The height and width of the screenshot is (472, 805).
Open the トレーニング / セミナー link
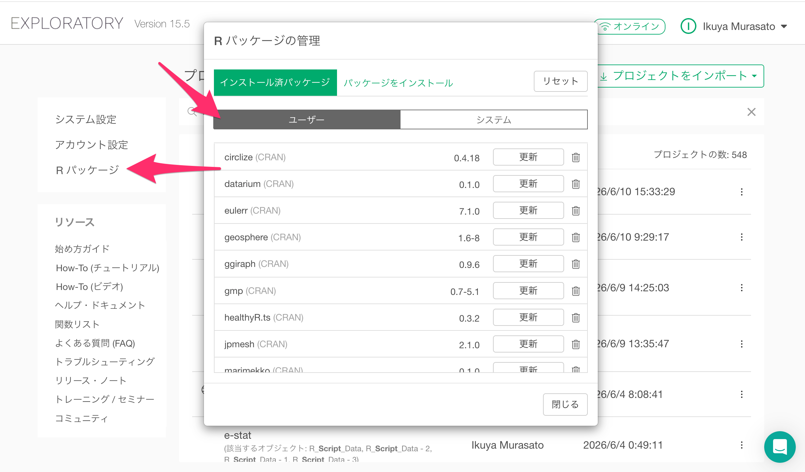pos(105,399)
